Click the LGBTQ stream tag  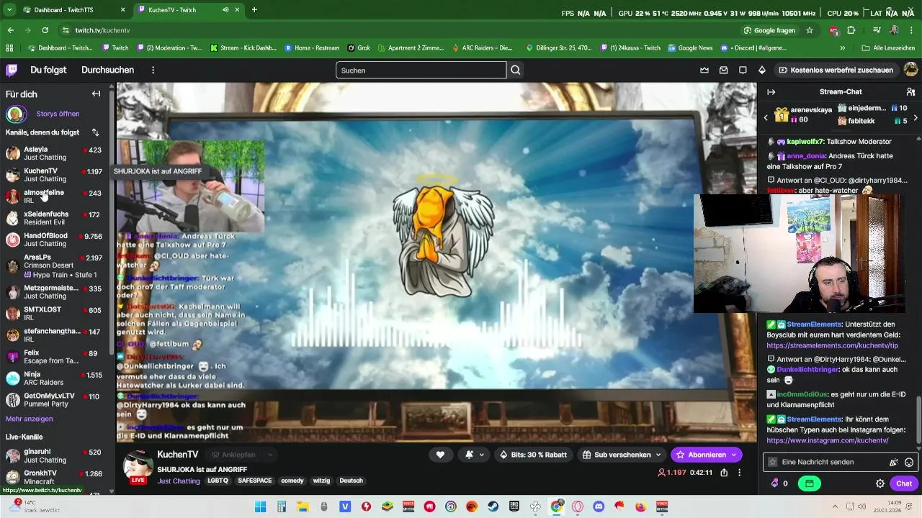click(218, 481)
